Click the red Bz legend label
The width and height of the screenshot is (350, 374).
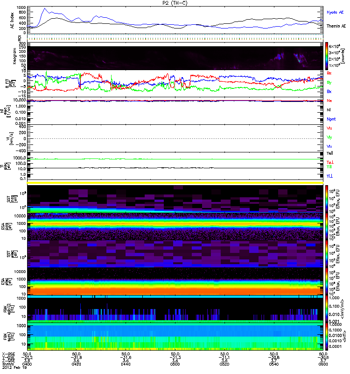329,73
